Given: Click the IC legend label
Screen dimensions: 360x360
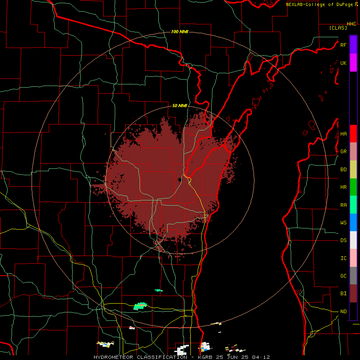Looking at the screenshot, I should pyautogui.click(x=343, y=258).
